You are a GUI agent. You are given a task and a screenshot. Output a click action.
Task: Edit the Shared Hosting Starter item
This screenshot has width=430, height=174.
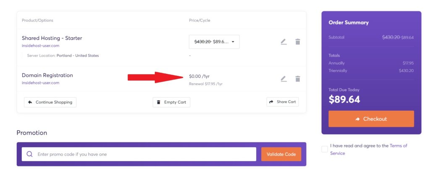pyautogui.click(x=283, y=42)
